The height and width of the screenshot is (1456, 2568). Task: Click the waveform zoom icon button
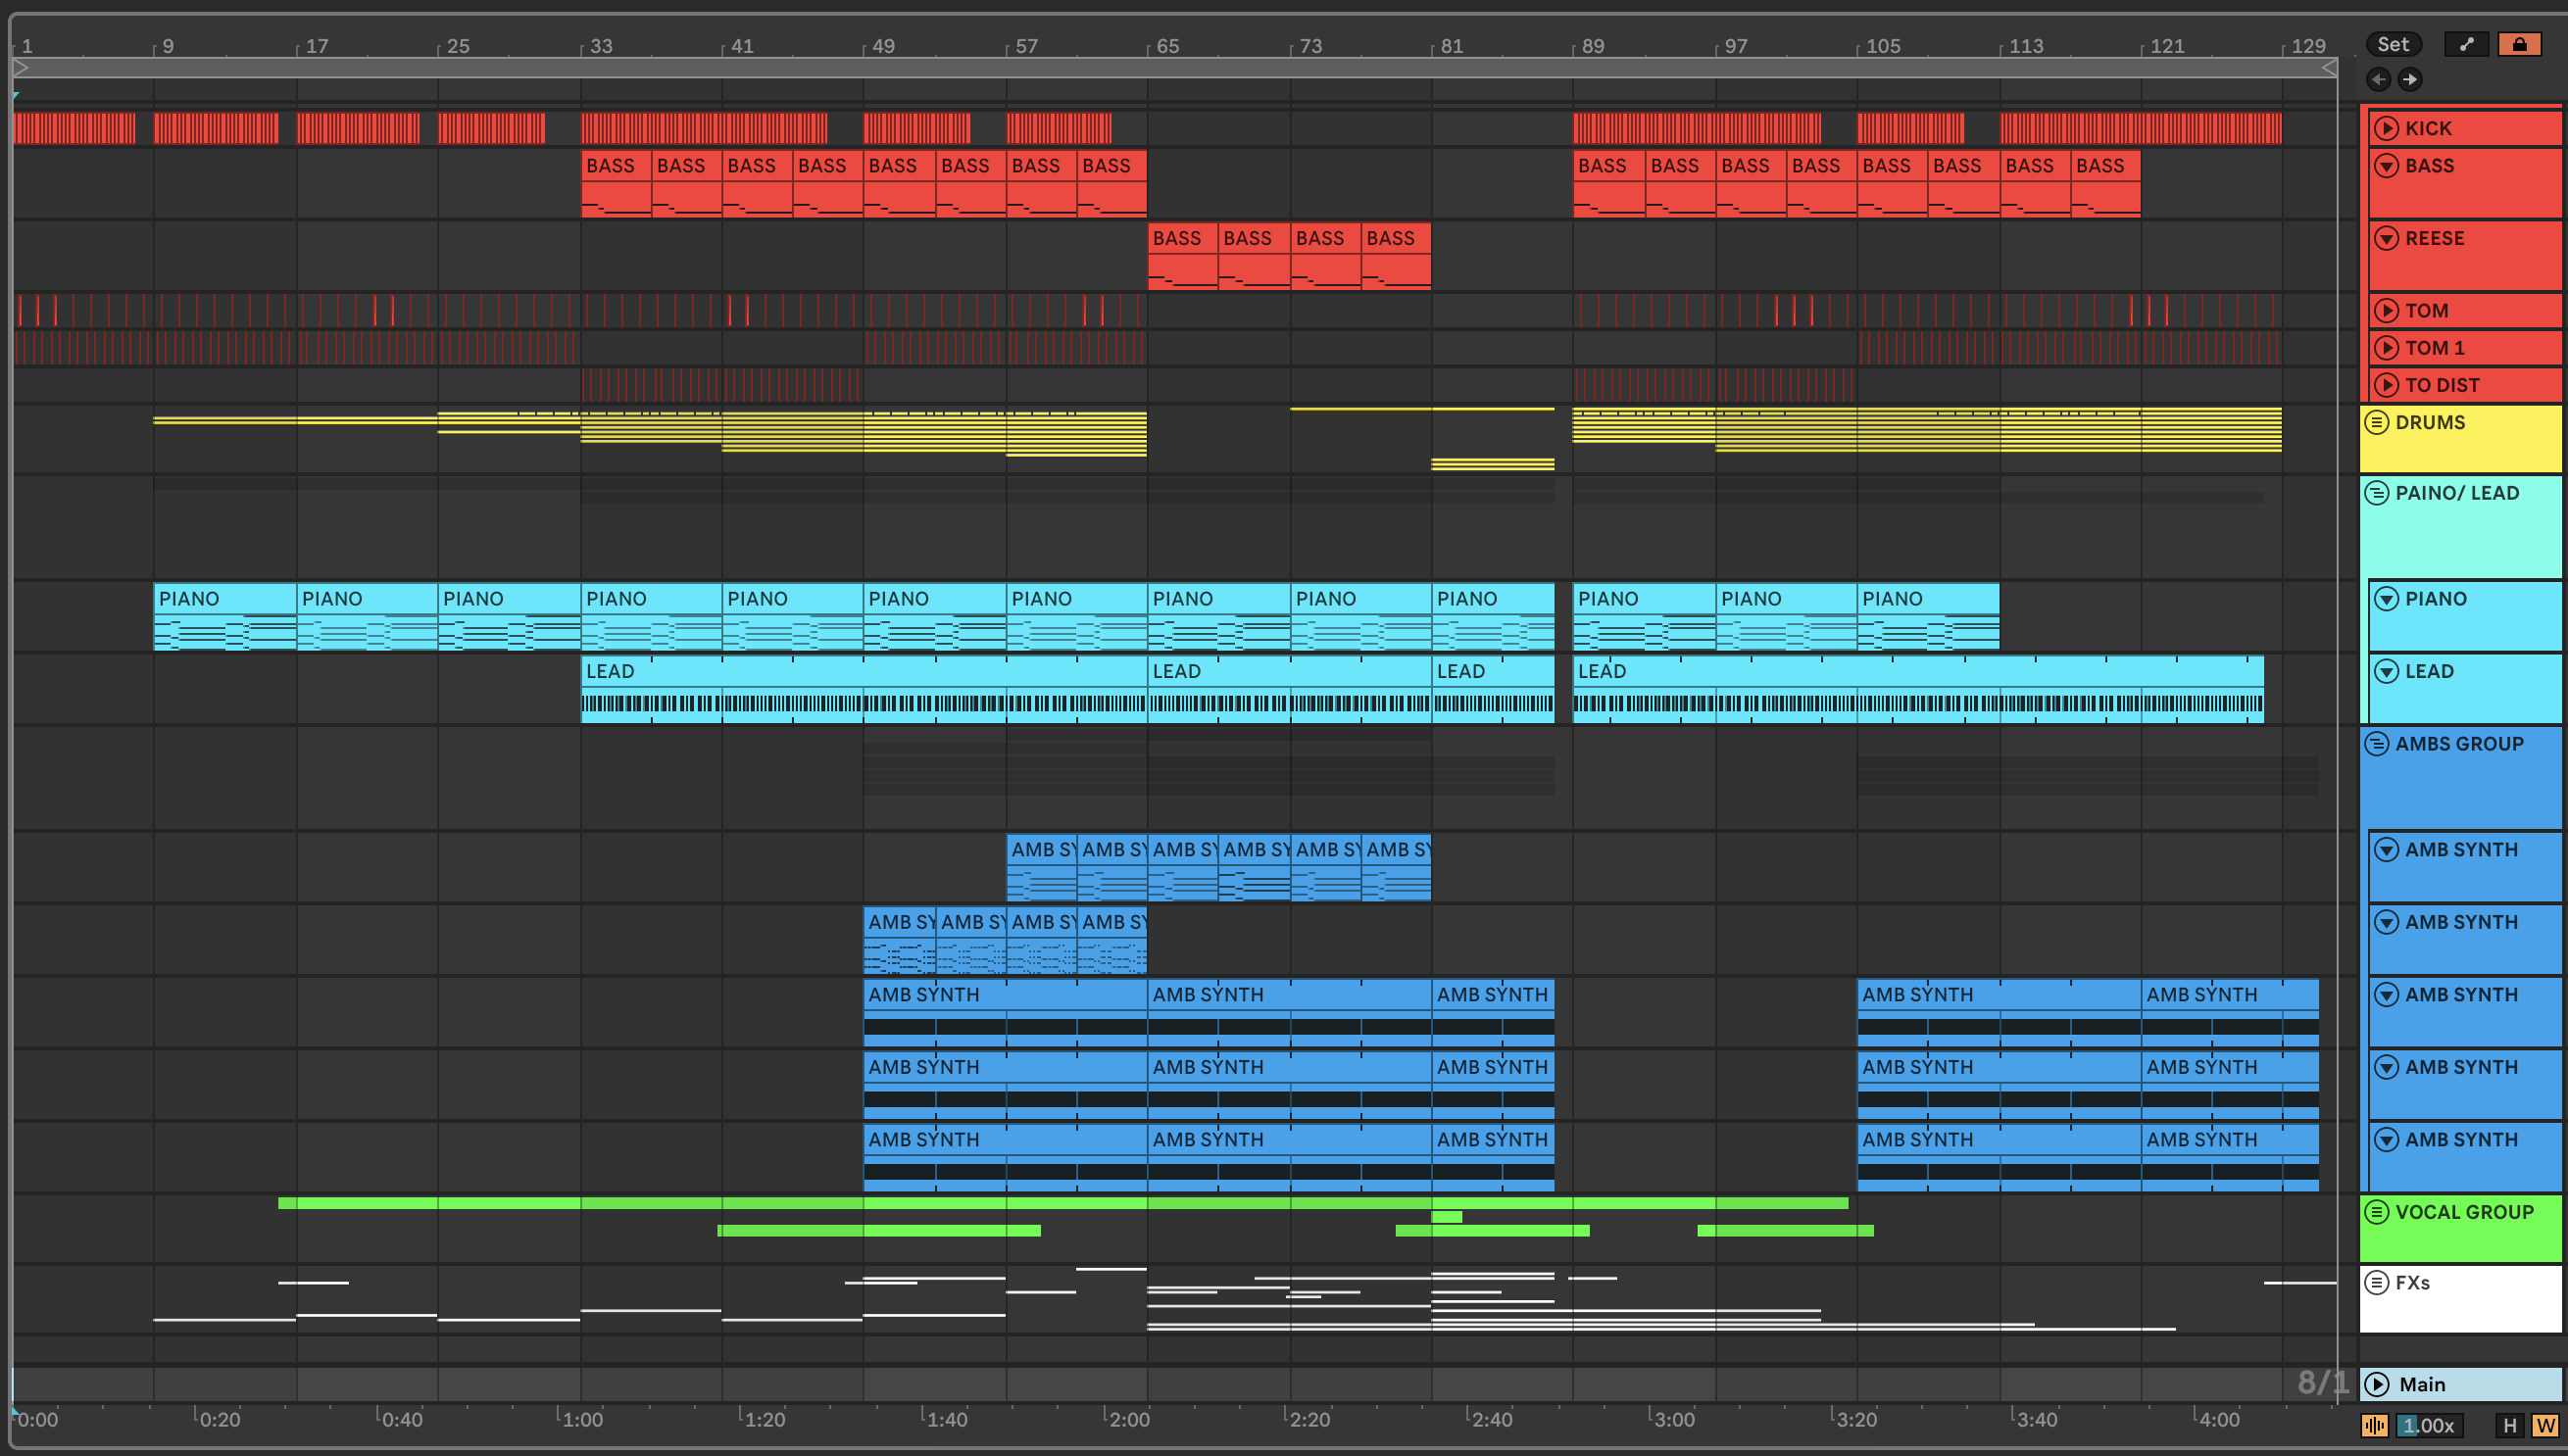pyautogui.click(x=2374, y=1425)
